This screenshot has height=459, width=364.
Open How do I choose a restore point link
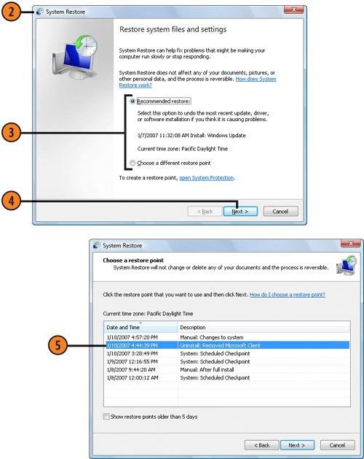pyautogui.click(x=288, y=295)
